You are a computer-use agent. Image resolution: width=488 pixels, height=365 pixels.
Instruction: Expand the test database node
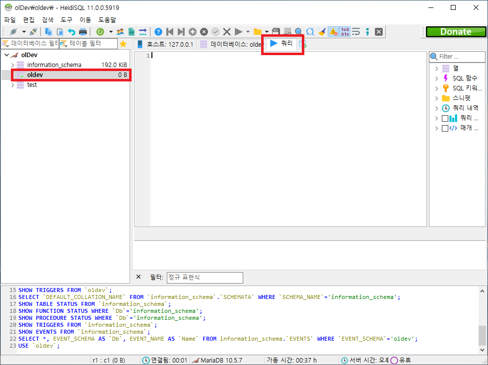tap(13, 85)
